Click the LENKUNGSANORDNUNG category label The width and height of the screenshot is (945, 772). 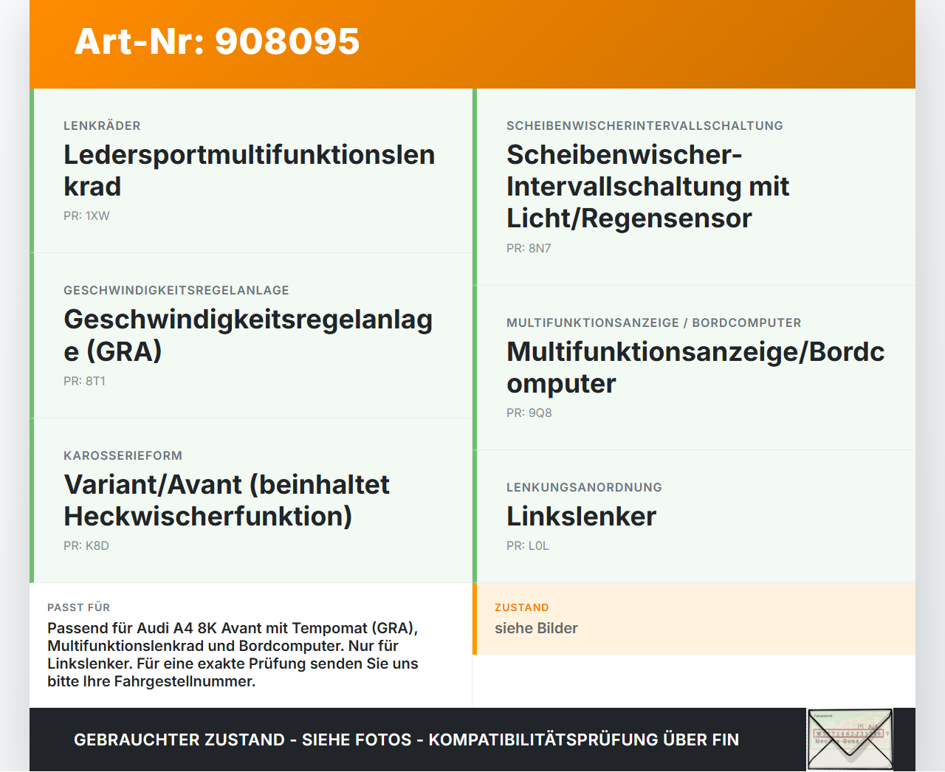tap(584, 488)
